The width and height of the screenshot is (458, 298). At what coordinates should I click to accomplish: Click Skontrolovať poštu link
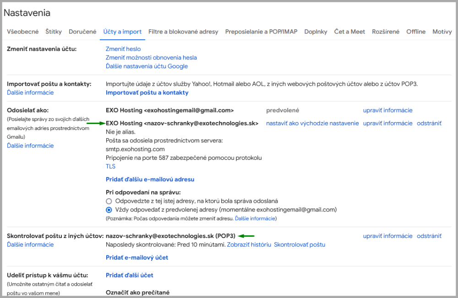(300, 244)
